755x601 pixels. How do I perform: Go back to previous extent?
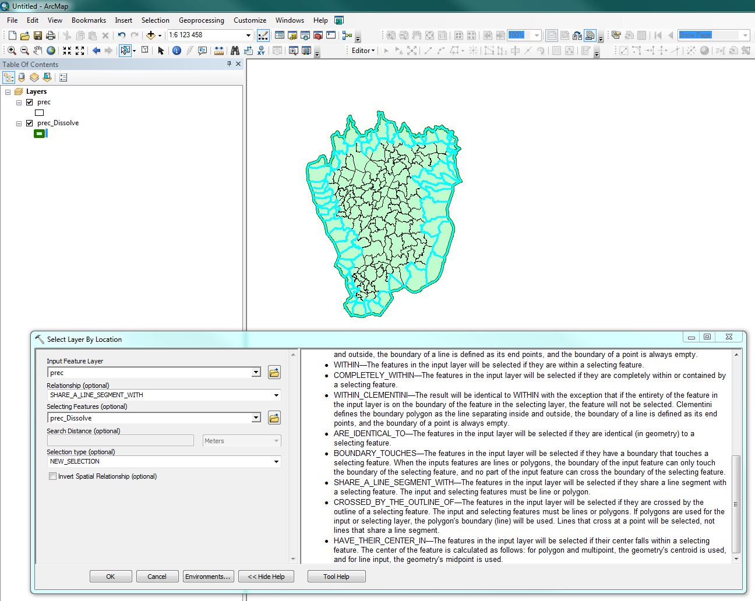pos(96,51)
